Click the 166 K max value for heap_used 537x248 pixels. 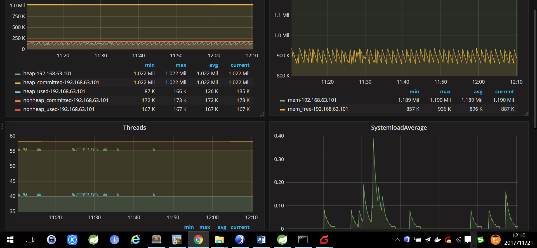(180, 91)
